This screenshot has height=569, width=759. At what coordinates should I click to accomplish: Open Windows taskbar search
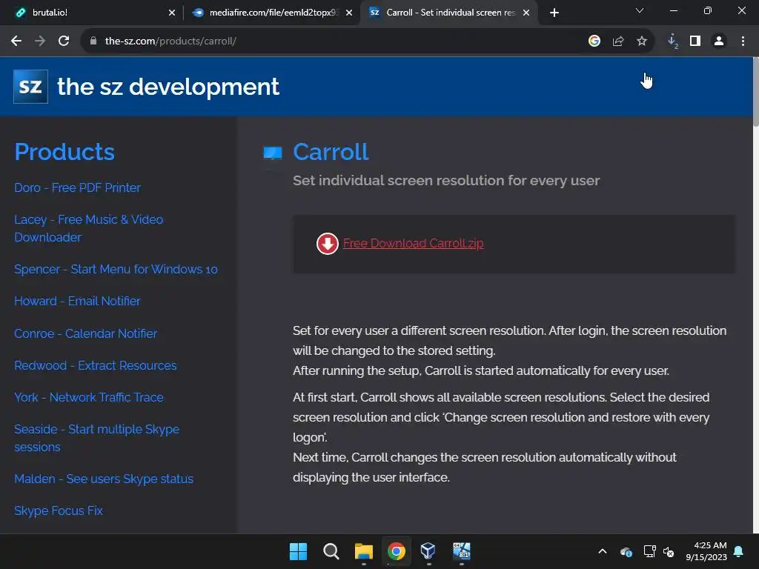pyautogui.click(x=331, y=551)
